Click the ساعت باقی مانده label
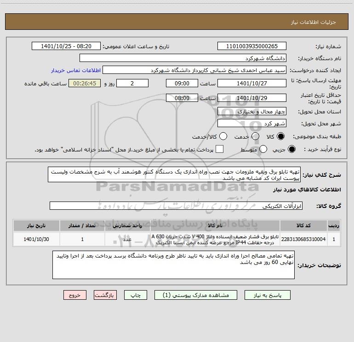 click(x=46, y=84)
